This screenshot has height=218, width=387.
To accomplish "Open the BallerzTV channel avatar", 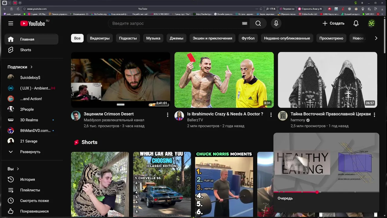I will (x=179, y=116).
